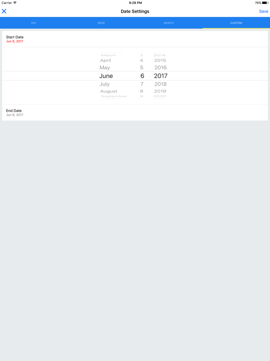Choose August in the month picker
270x361 pixels.
click(x=109, y=91)
